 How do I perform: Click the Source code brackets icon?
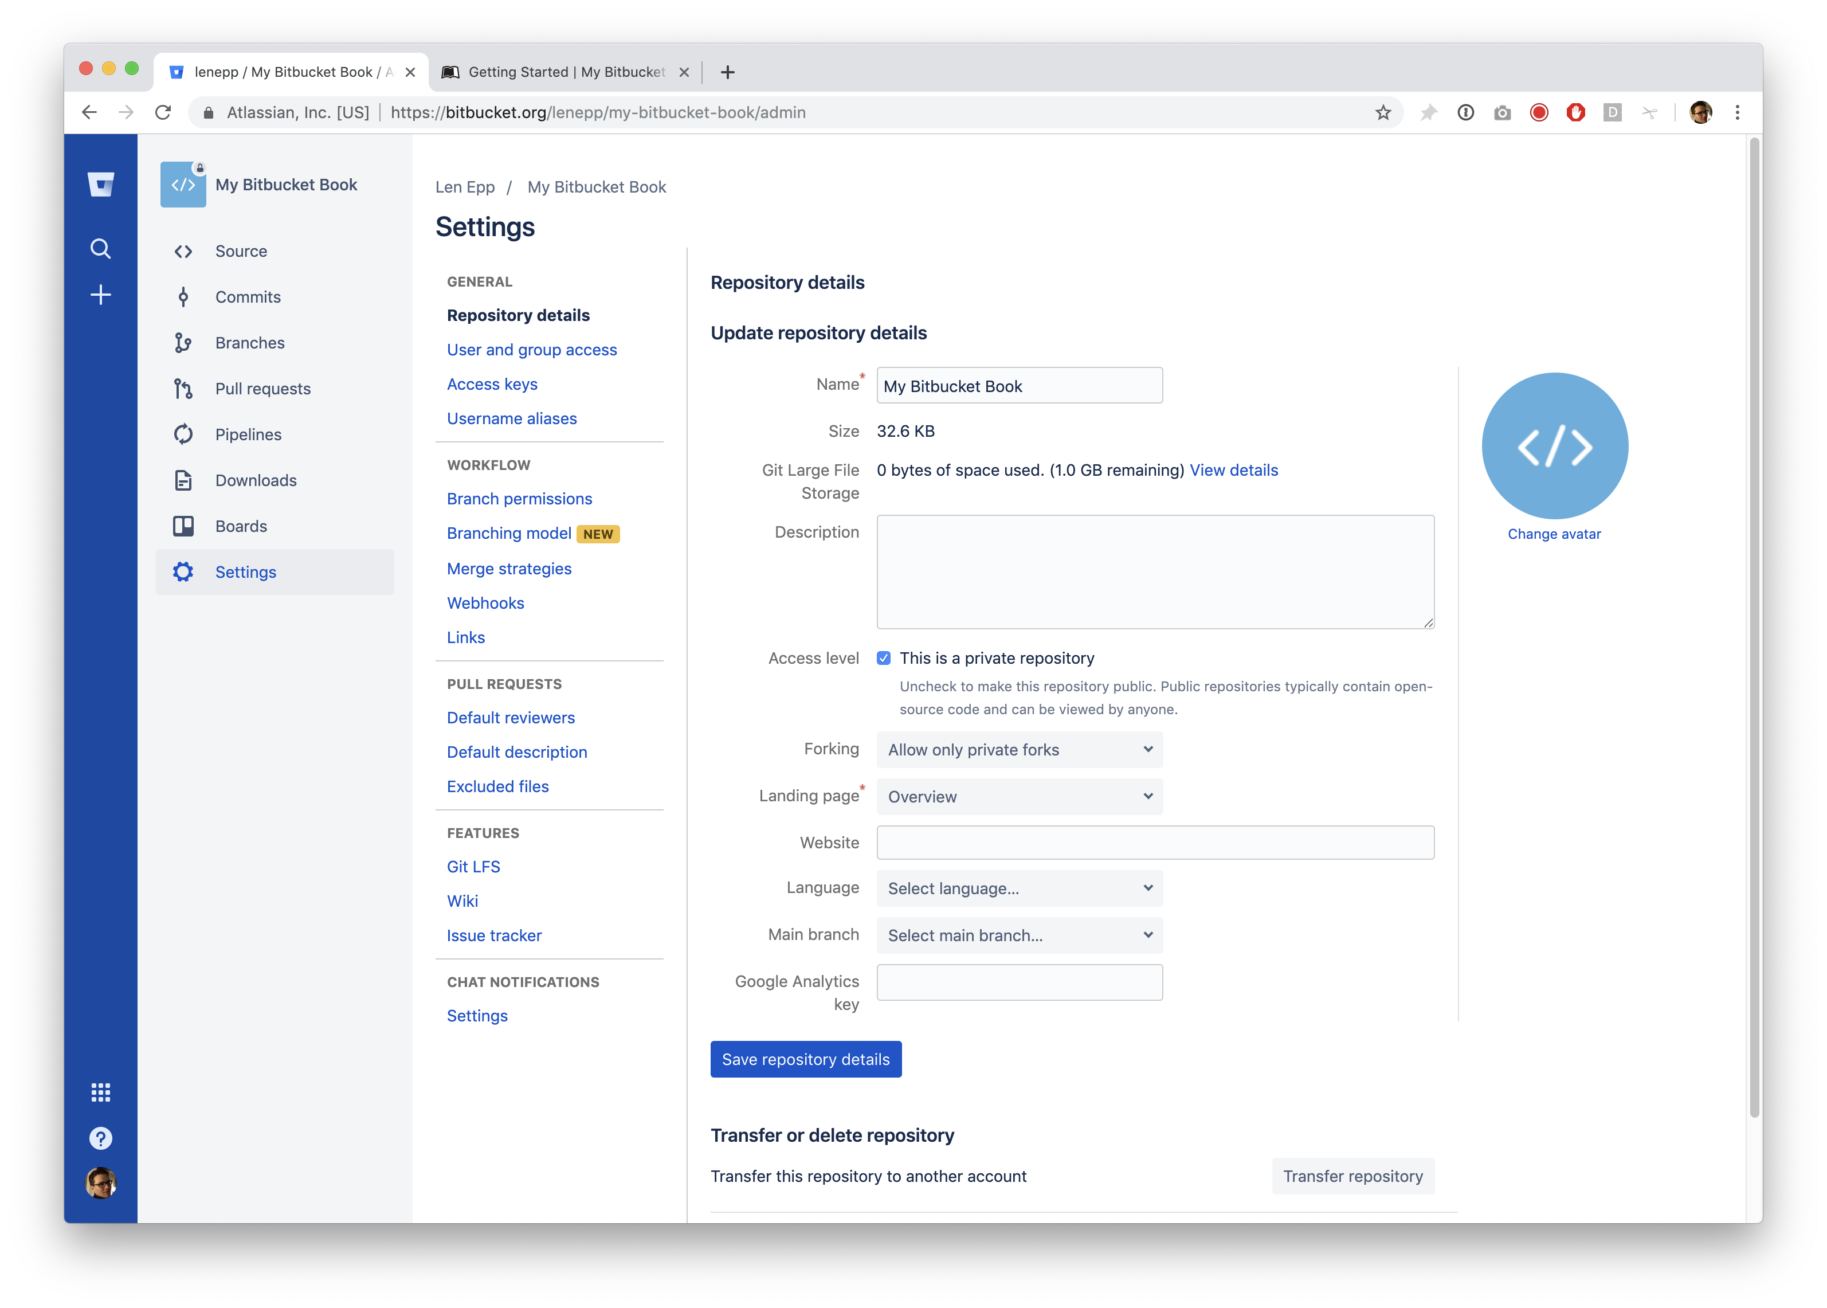[x=183, y=251]
